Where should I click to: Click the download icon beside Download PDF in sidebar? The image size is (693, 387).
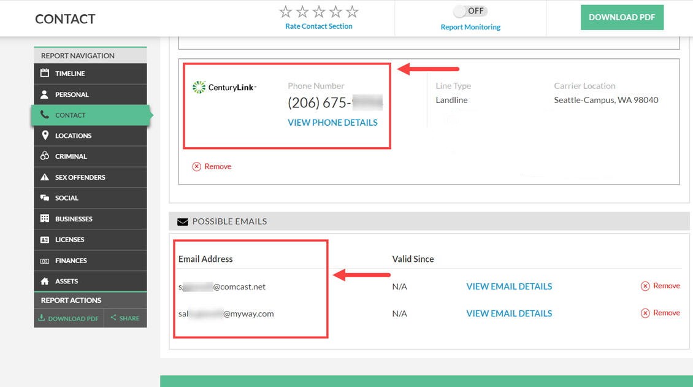coord(42,318)
